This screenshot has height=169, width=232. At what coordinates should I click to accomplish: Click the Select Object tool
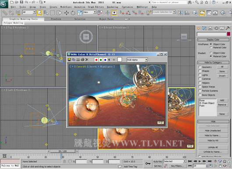click(x=39, y=13)
